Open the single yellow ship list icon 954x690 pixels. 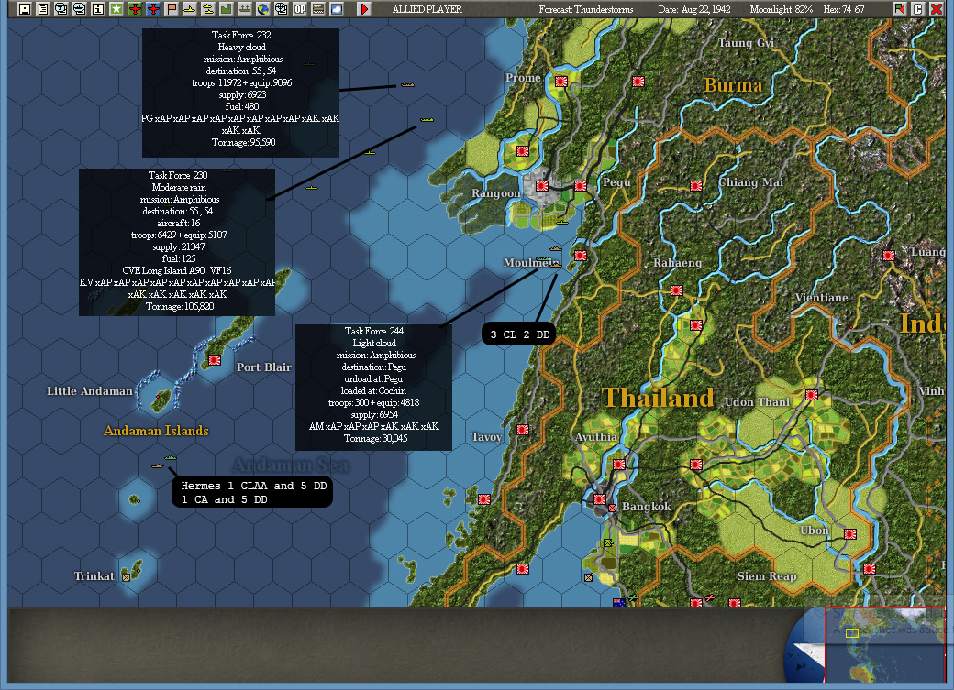pyautogui.click(x=189, y=9)
